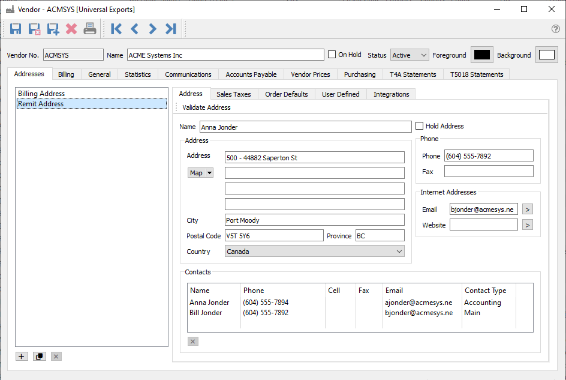The image size is (566, 380).
Task: Enable the On Hold checkbox
Action: [x=332, y=55]
